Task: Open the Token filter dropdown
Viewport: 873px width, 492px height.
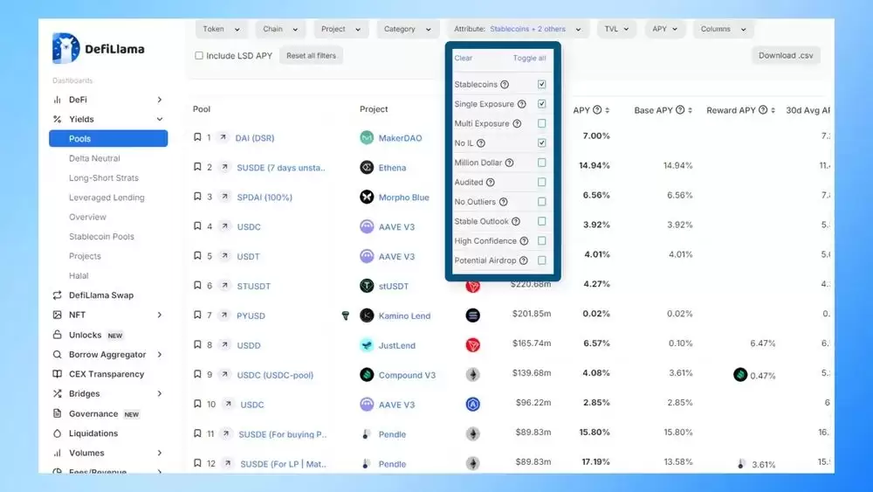Action: tap(221, 29)
